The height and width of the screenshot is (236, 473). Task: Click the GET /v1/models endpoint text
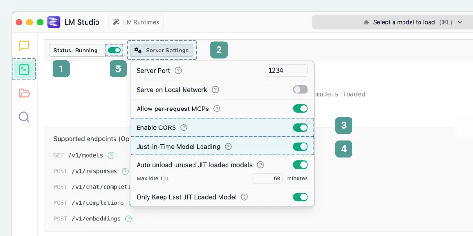79,156
